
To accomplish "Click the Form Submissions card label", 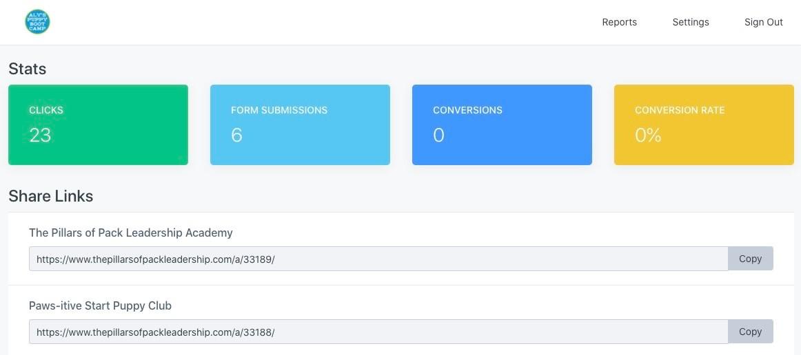I will pos(279,110).
